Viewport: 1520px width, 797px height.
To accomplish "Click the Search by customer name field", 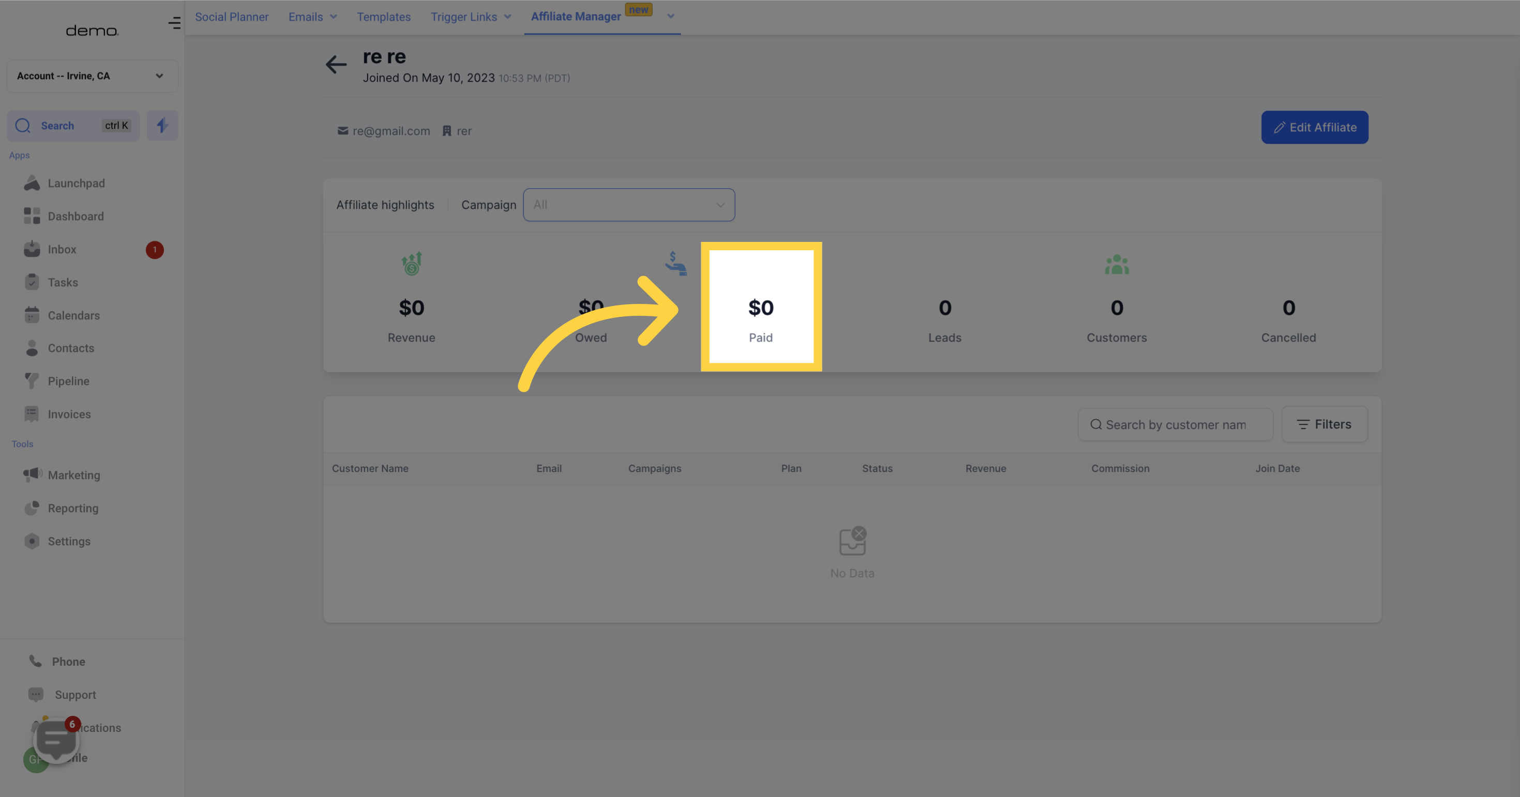I will pos(1176,425).
